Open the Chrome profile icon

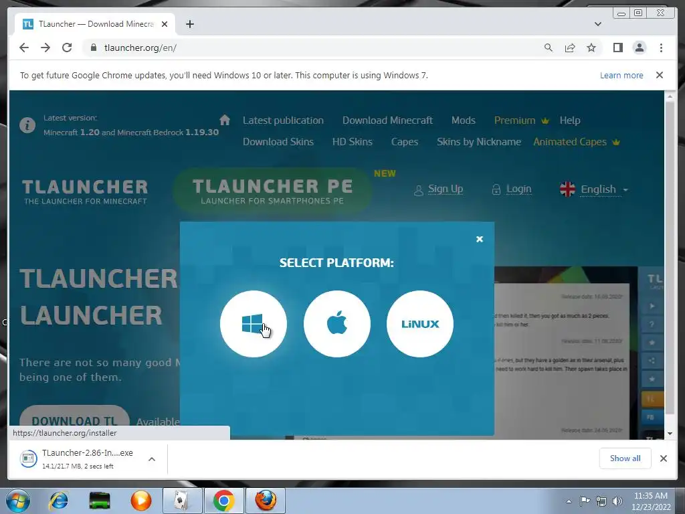tap(639, 48)
